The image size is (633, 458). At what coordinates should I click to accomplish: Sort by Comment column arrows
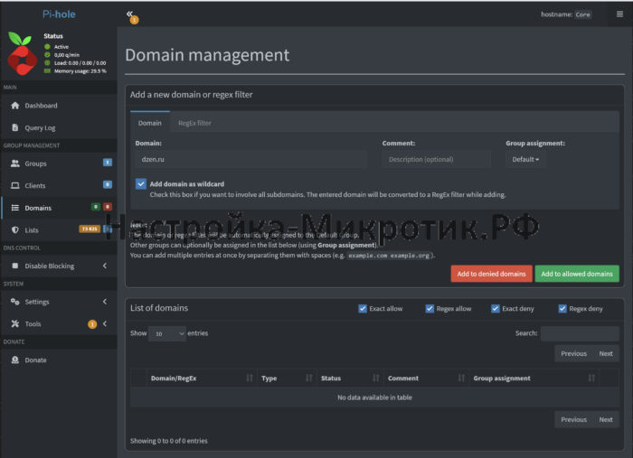(461, 379)
